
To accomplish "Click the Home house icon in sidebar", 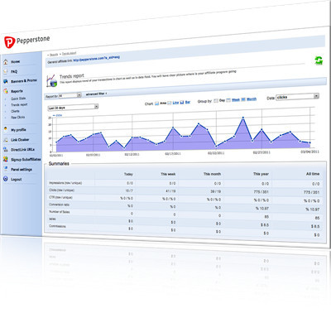I will pyautogui.click(x=6, y=61).
